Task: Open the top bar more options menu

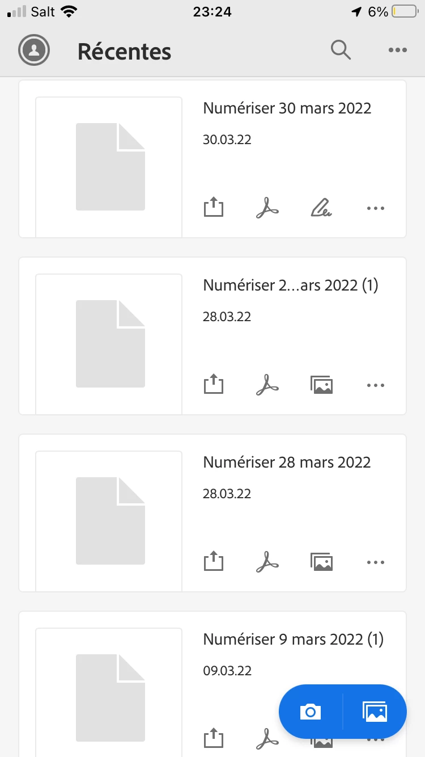Action: (398, 51)
